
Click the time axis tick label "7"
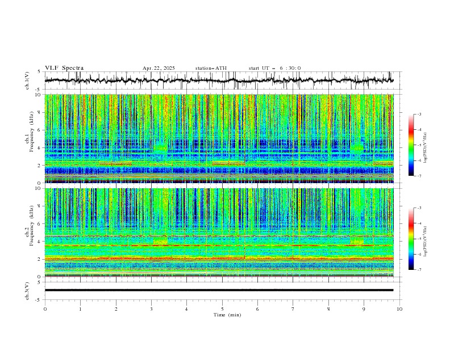(x=293, y=309)
